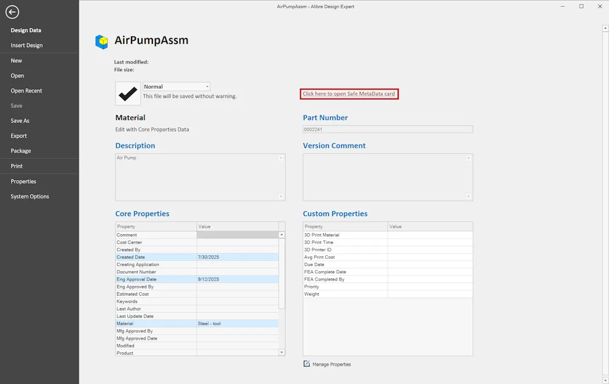Click the Core Properties Value column header

pos(238,226)
